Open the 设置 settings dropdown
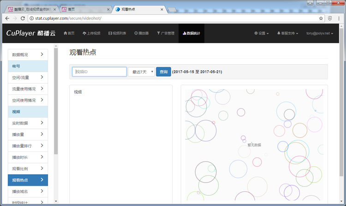Screen dimensions: 346x206 262,33
